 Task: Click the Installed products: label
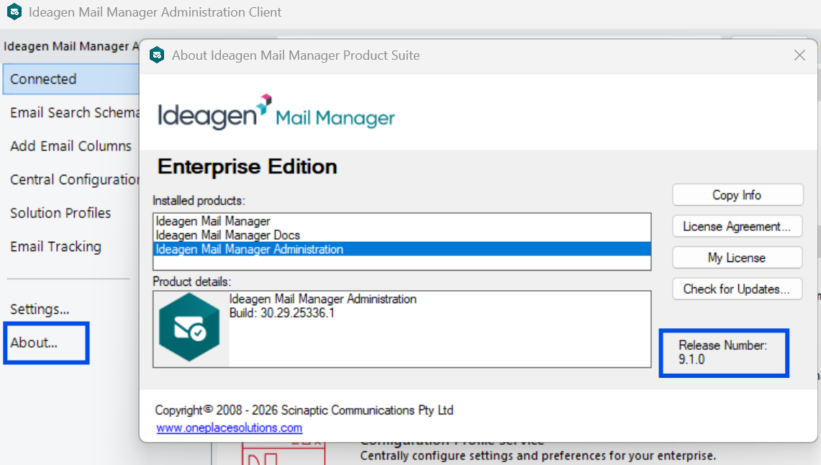coord(199,201)
